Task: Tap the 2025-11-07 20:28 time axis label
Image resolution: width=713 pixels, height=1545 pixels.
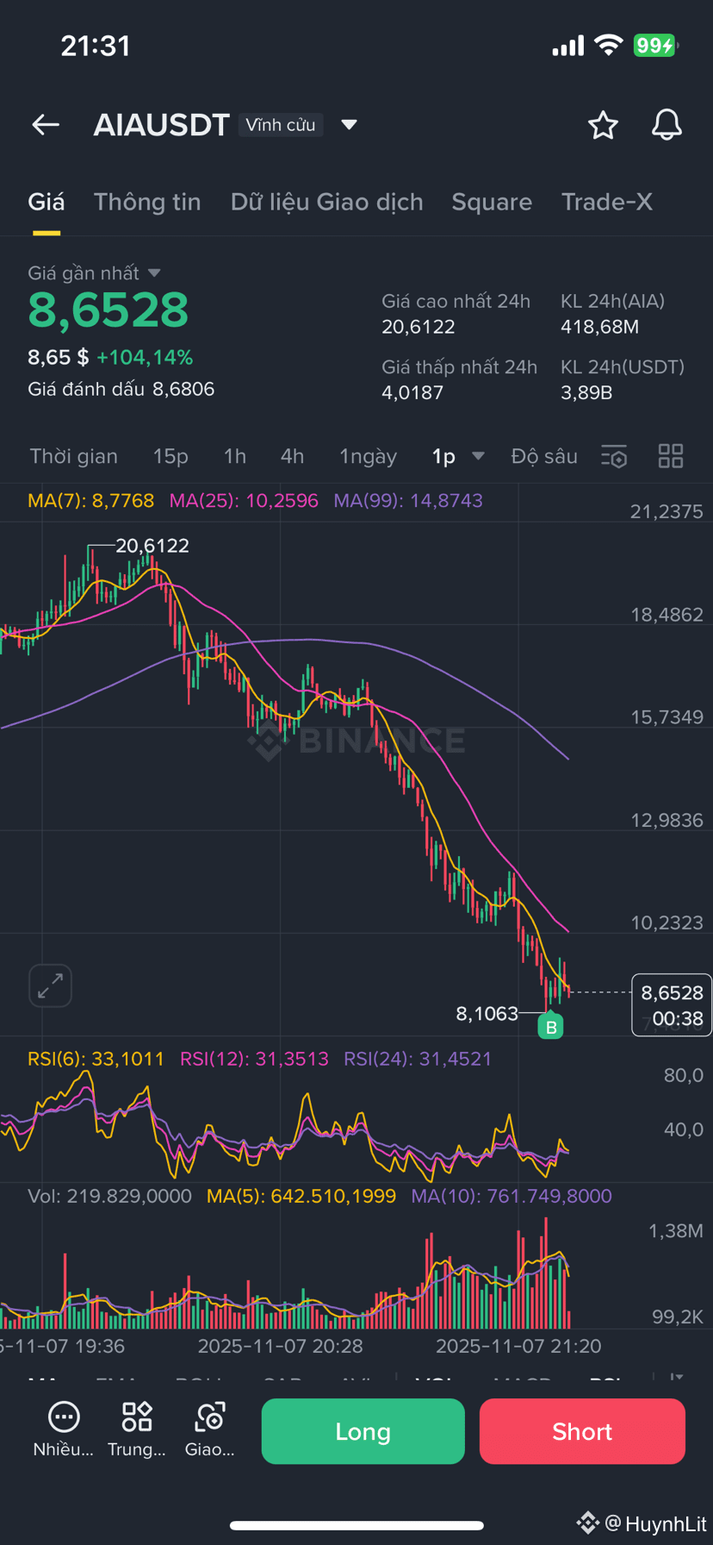Action: coord(281,1346)
